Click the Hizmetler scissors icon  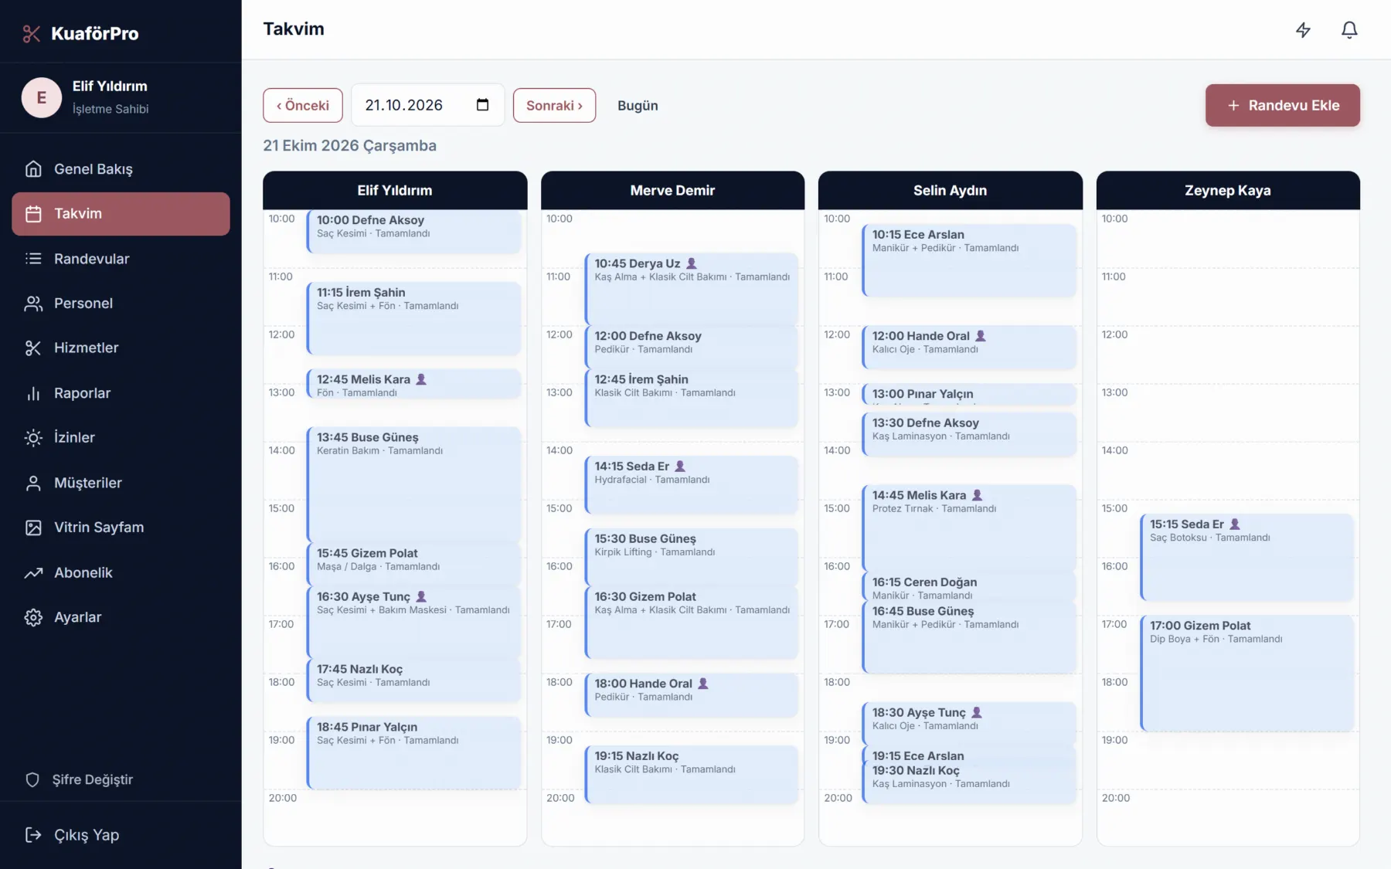click(x=33, y=348)
